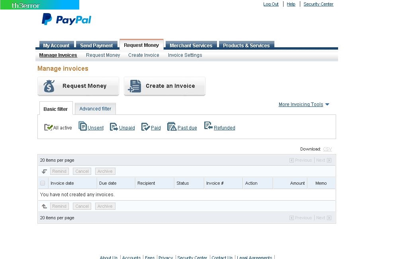This screenshot has height=259, width=401.
Task: Open the Help link
Action: pos(291,4)
